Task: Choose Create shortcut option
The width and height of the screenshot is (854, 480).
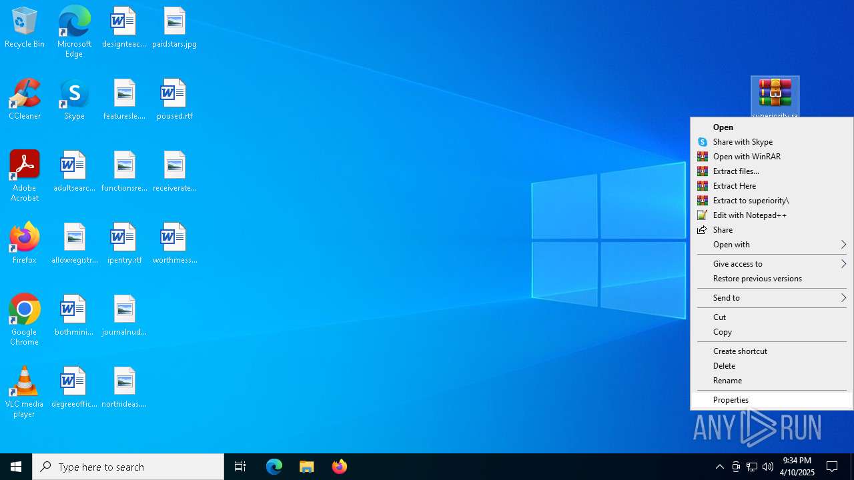Action: 772,351
